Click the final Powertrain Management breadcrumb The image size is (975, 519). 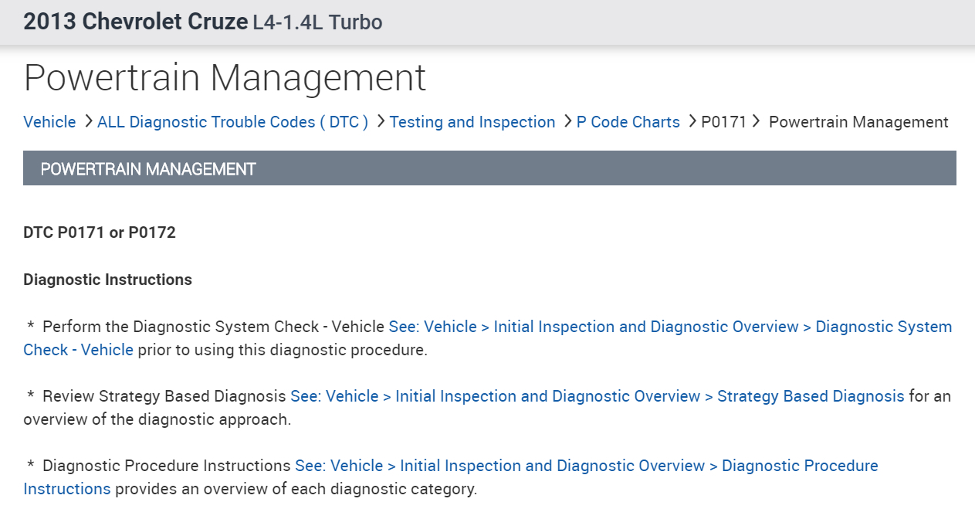tap(859, 122)
